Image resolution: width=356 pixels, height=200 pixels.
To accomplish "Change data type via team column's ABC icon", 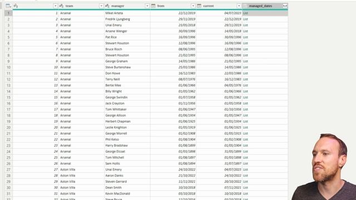I will [x=61, y=6].
